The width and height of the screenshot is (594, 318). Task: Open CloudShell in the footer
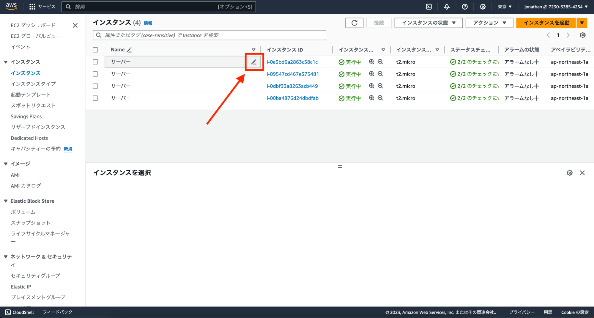click(20, 312)
